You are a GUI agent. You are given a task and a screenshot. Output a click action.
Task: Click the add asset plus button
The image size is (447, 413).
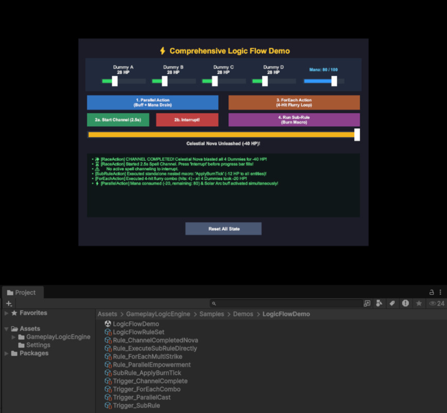9,304
